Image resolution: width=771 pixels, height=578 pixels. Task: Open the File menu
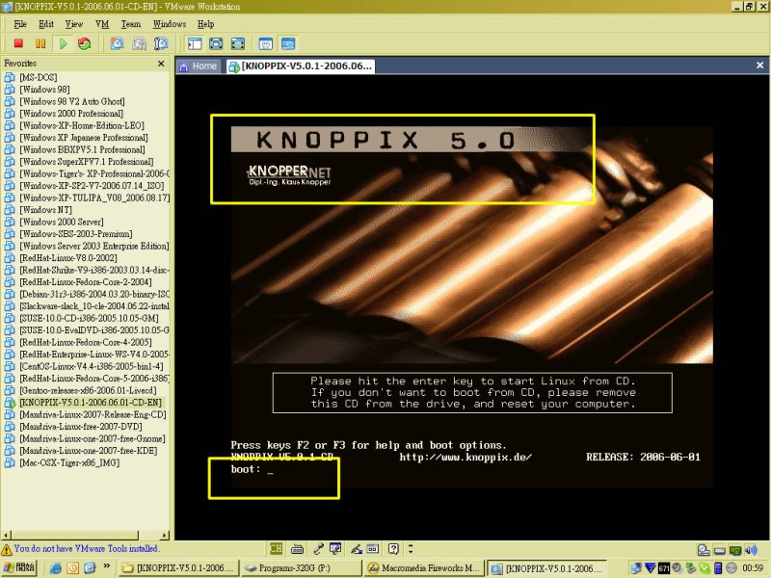click(20, 24)
